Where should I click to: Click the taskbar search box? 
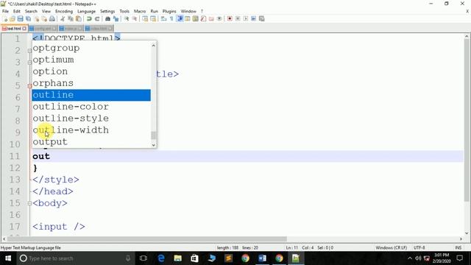75,258
